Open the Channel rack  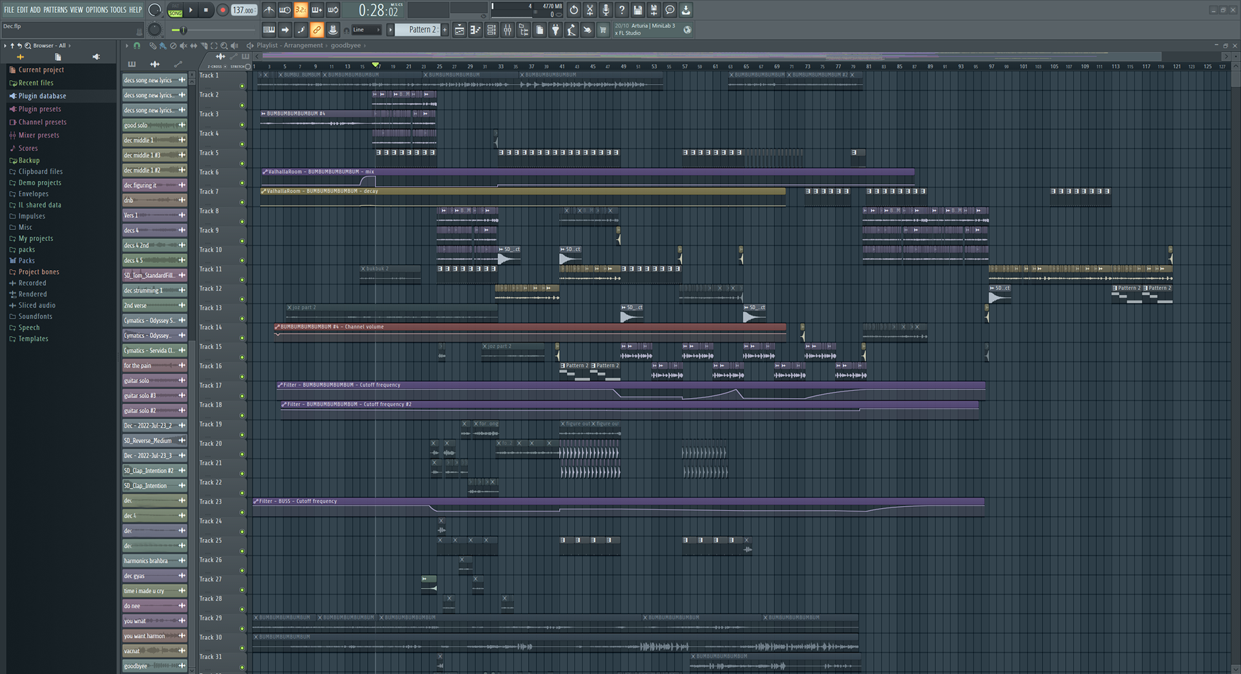click(x=491, y=30)
